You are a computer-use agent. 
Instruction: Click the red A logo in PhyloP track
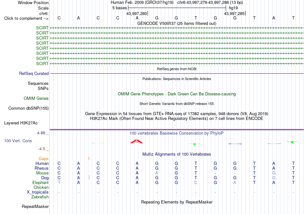pos(137,141)
